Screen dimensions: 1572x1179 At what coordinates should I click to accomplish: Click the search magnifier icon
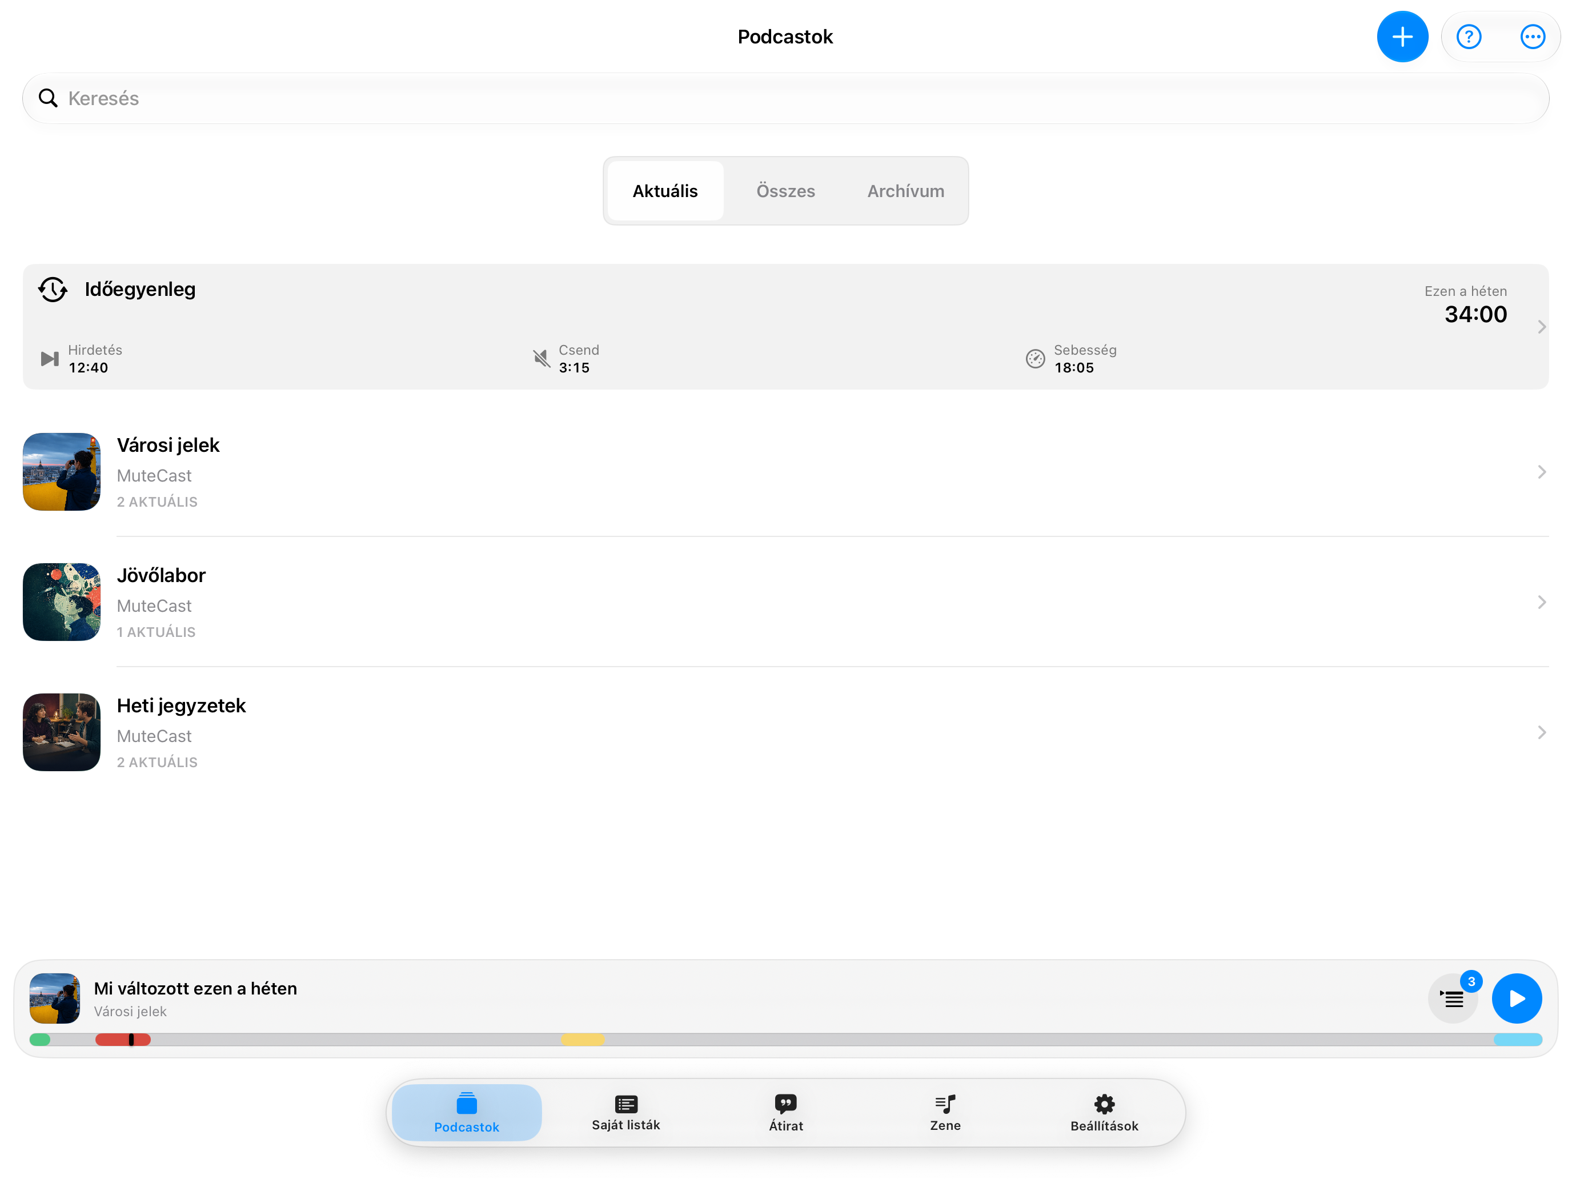tap(47, 98)
